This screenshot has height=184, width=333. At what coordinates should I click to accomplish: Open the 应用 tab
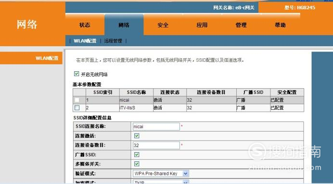(x=202, y=25)
